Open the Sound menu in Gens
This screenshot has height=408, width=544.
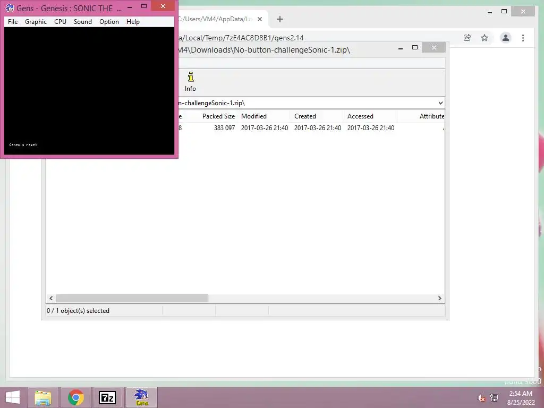[82, 21]
